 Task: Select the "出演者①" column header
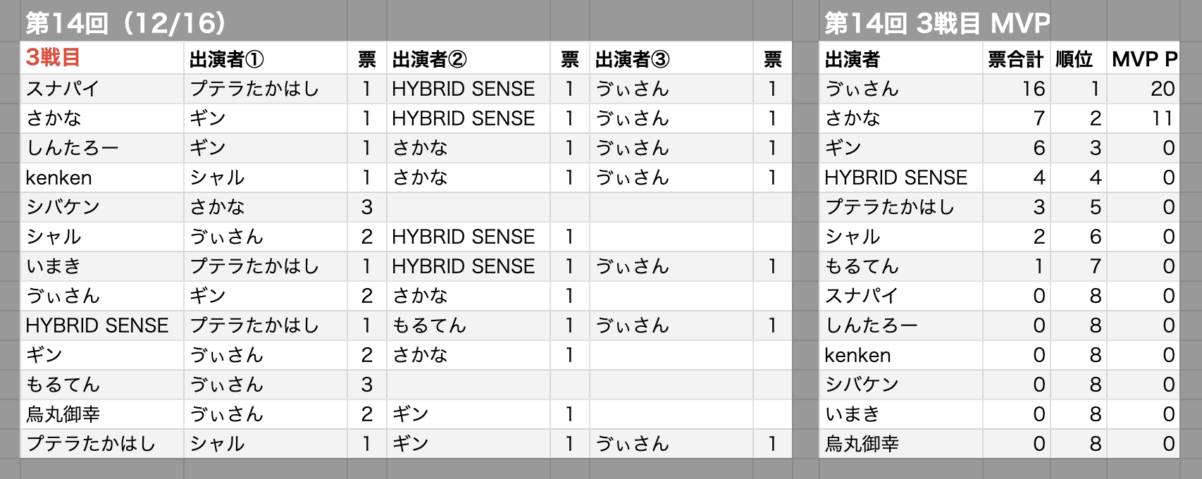pyautogui.click(x=227, y=59)
